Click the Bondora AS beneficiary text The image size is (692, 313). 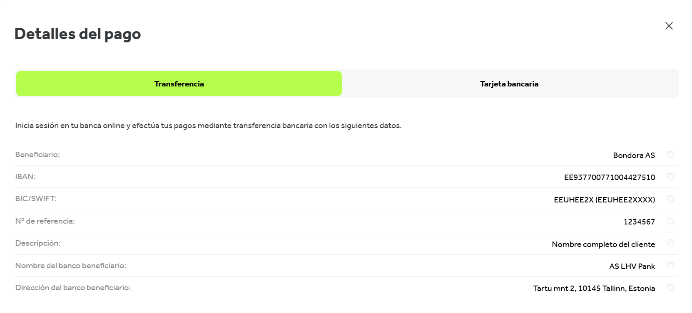coord(634,155)
